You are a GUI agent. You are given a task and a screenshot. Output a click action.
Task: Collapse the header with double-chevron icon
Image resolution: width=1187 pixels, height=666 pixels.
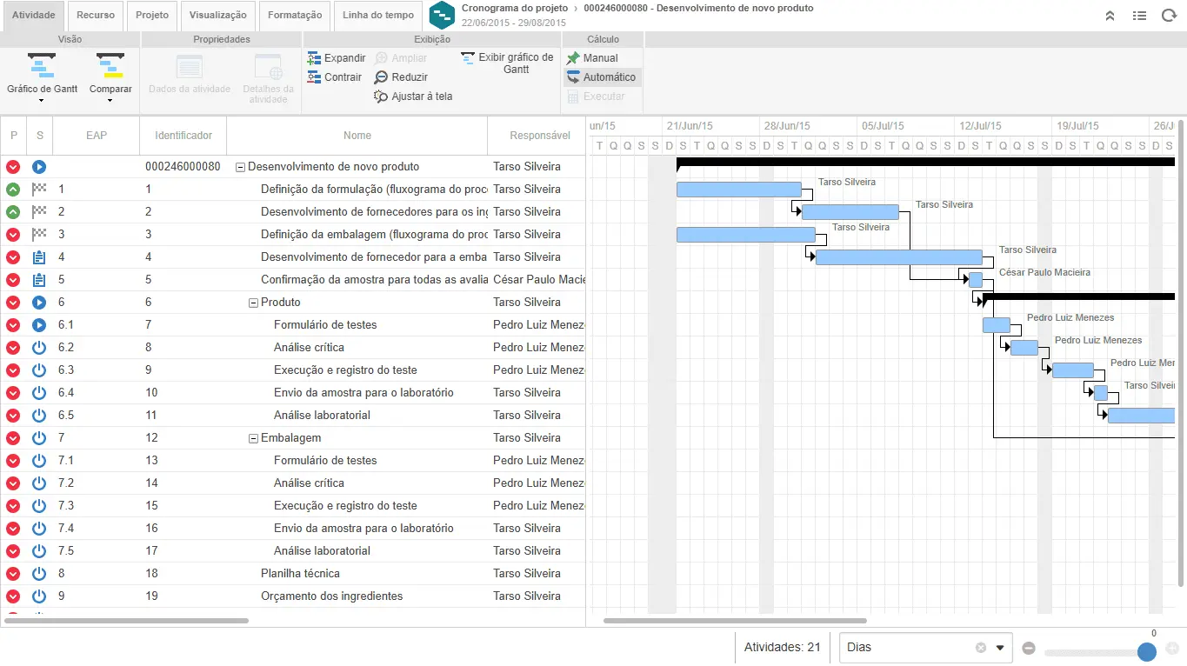[1110, 16]
